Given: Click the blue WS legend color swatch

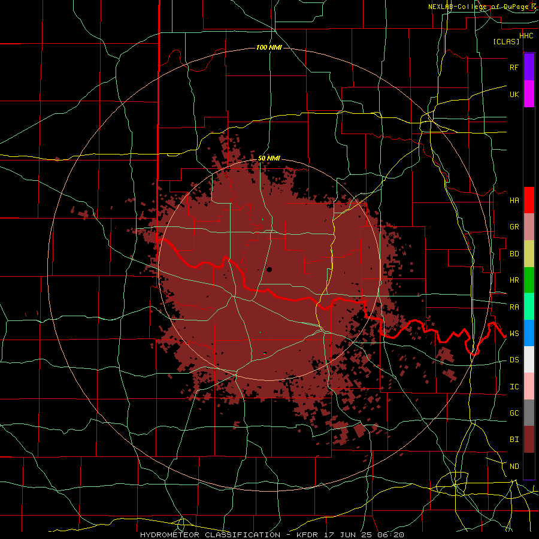Looking at the screenshot, I should 529,333.
